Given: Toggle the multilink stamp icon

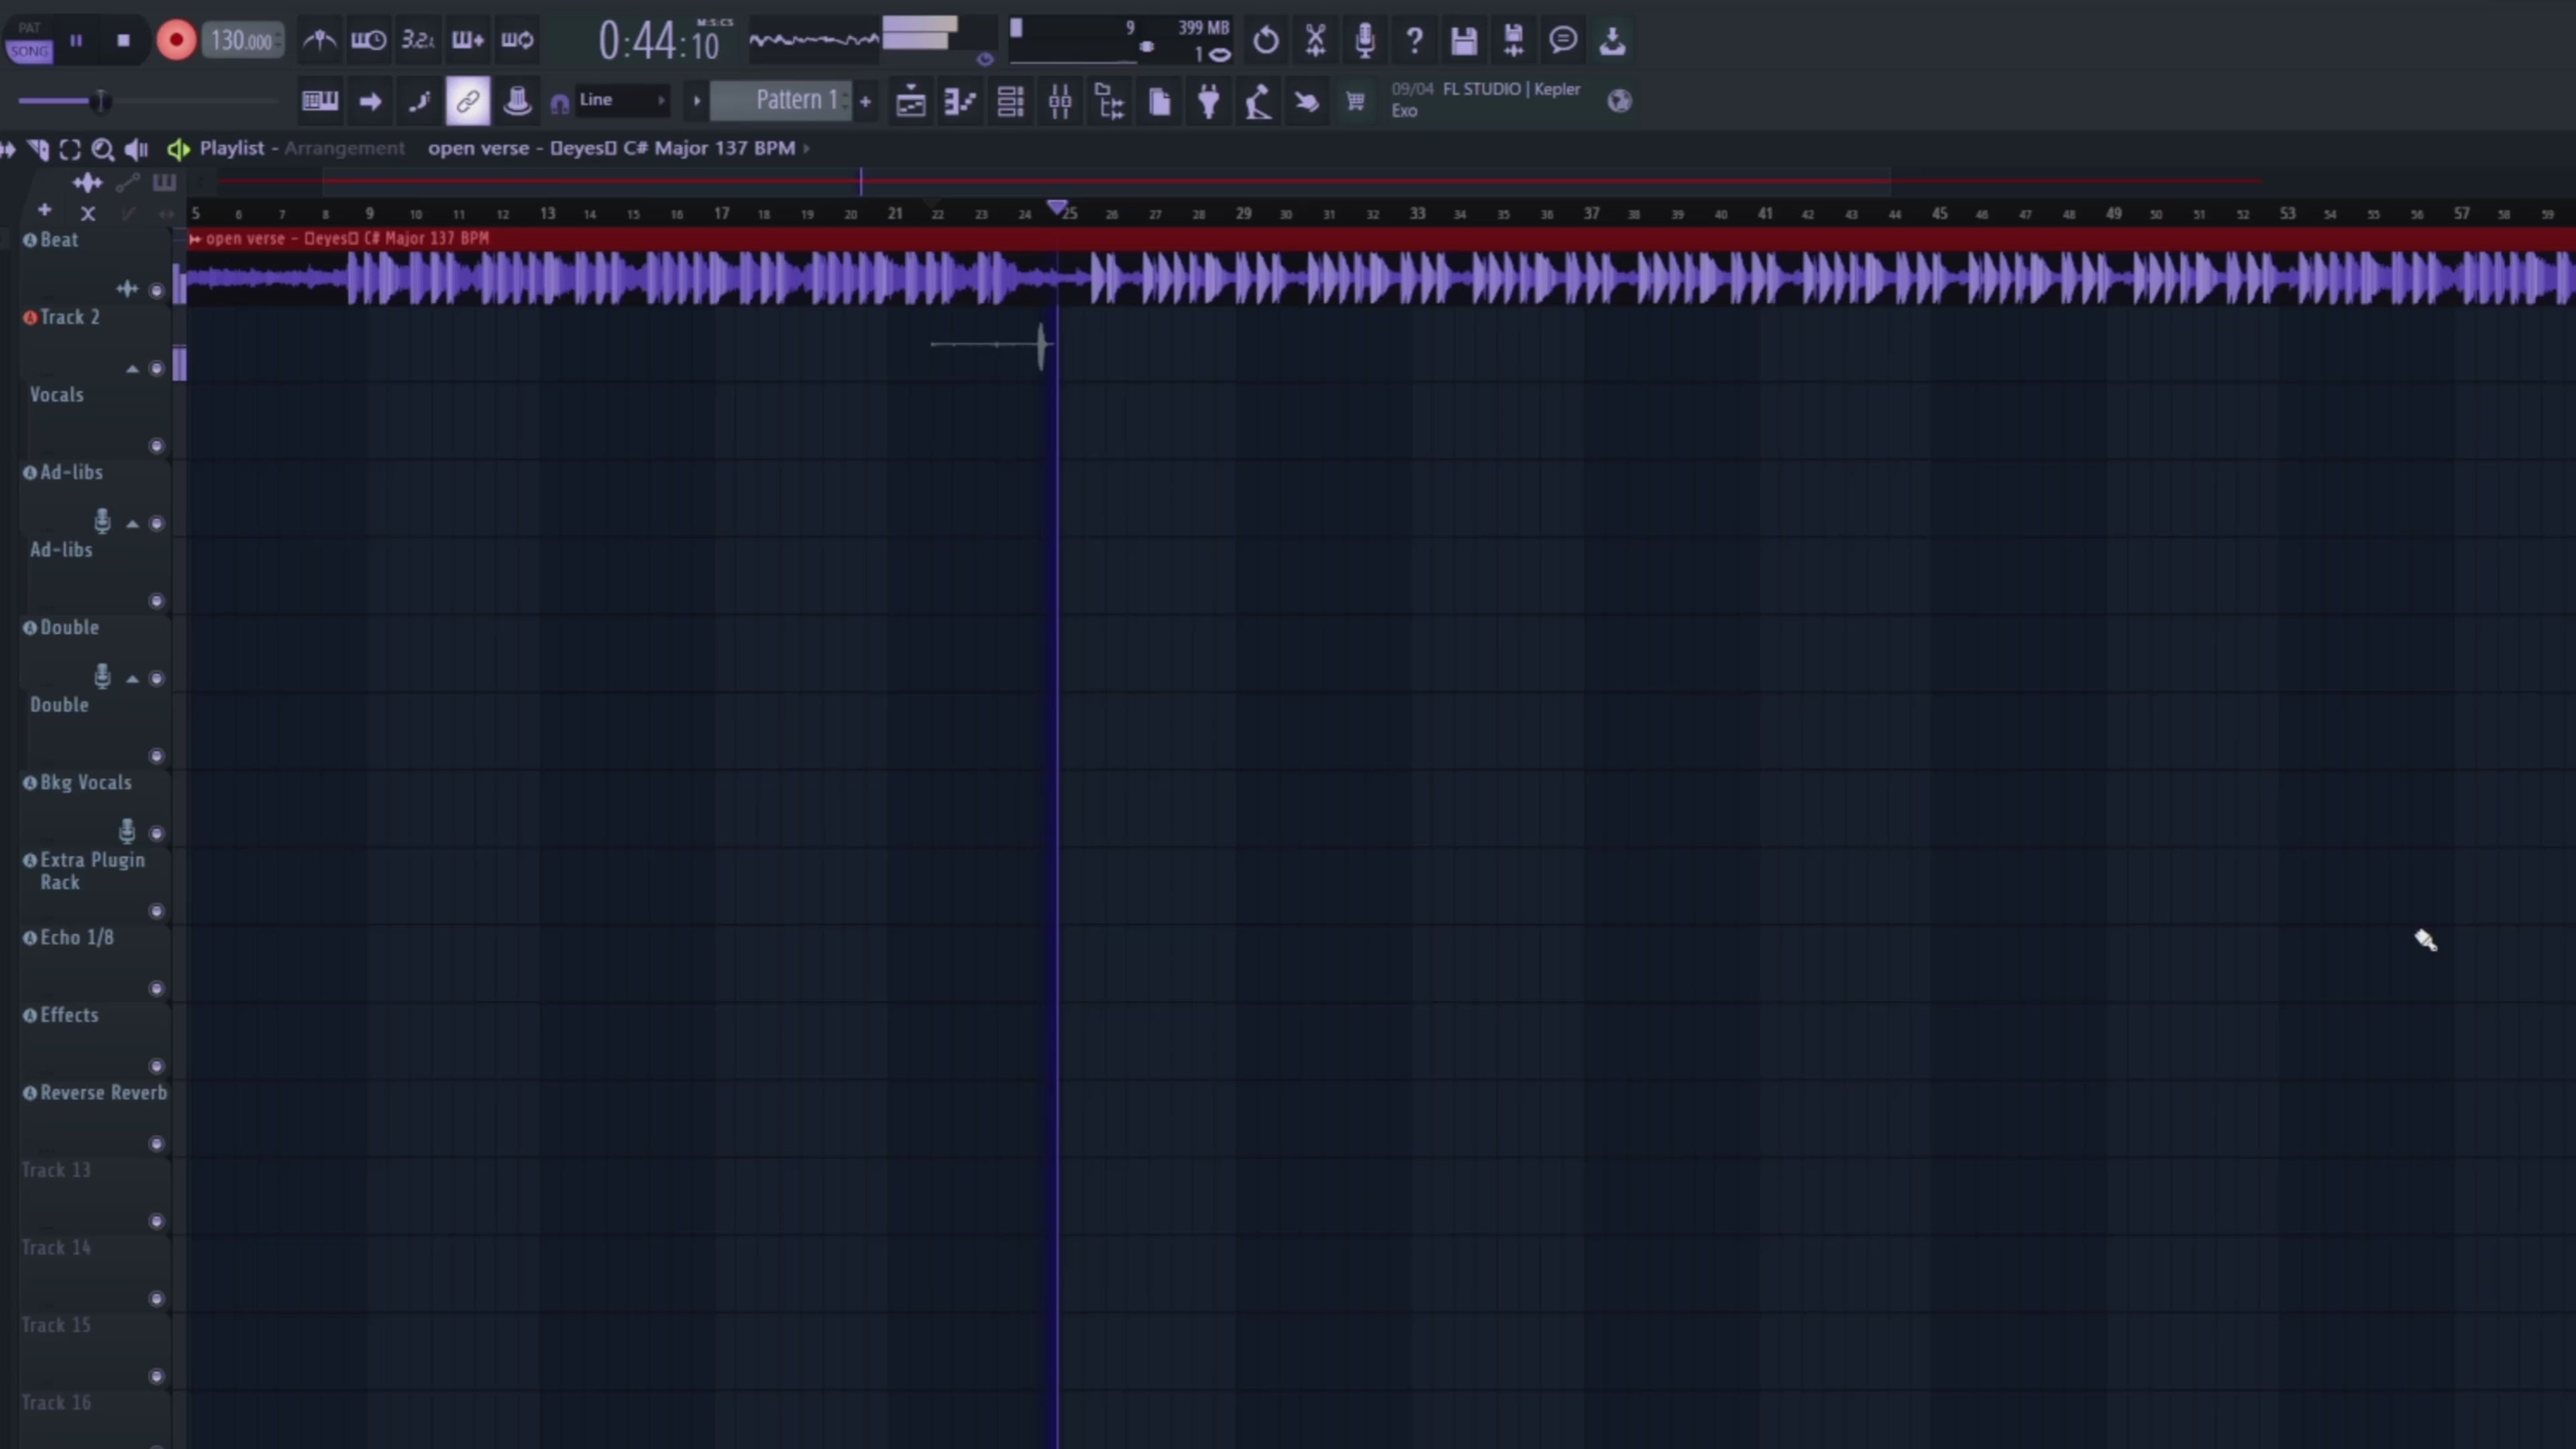Looking at the screenshot, I should (517, 101).
